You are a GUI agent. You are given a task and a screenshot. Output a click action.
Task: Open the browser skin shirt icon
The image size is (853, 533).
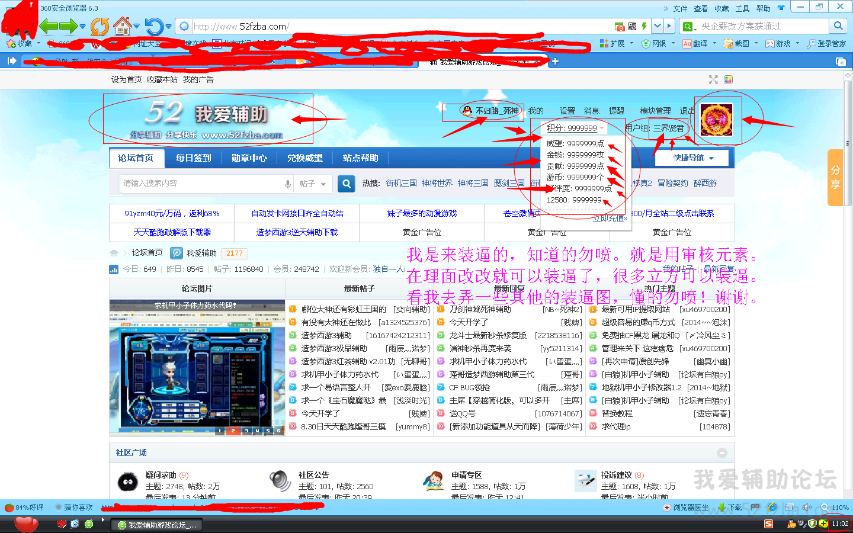click(781, 8)
